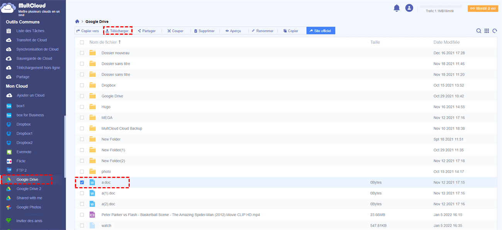Click the MEGA folder icon
Viewport: 502px width, 230px height.
click(92, 118)
